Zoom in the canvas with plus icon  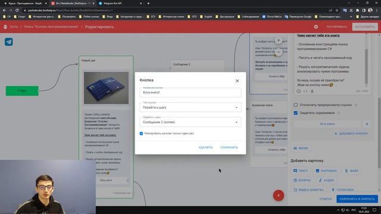[279, 40]
